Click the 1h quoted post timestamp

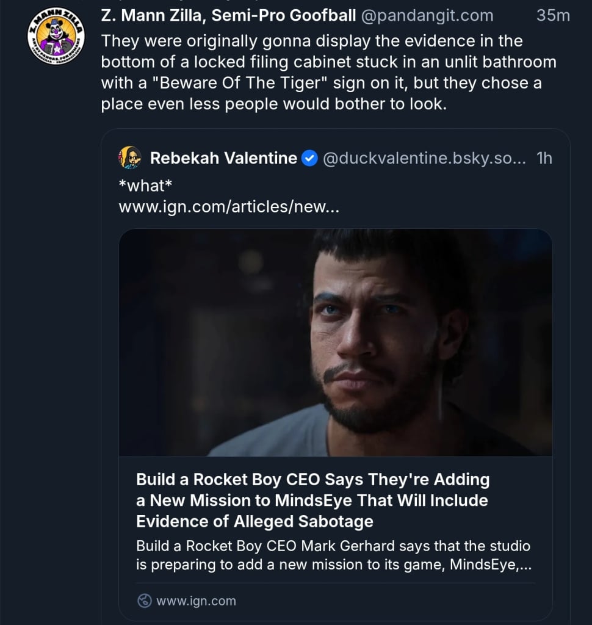tap(544, 159)
